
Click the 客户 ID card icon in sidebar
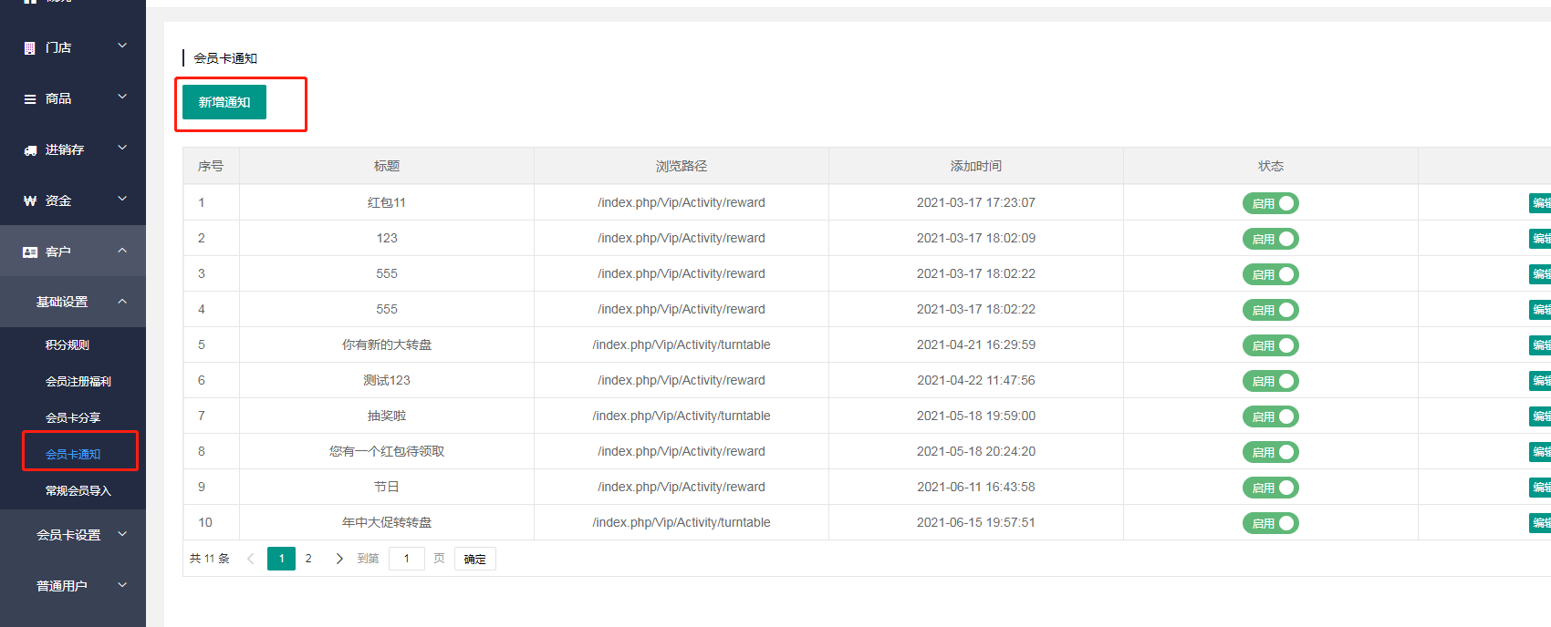[30, 252]
